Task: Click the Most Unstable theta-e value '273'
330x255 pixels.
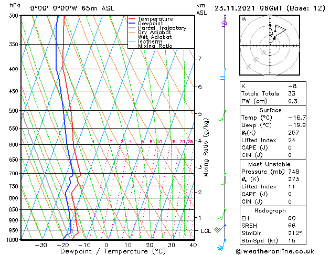Action: [294, 179]
